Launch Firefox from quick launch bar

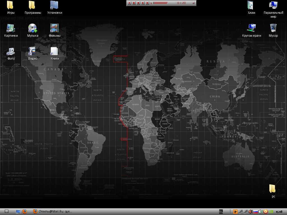[x=25, y=211]
